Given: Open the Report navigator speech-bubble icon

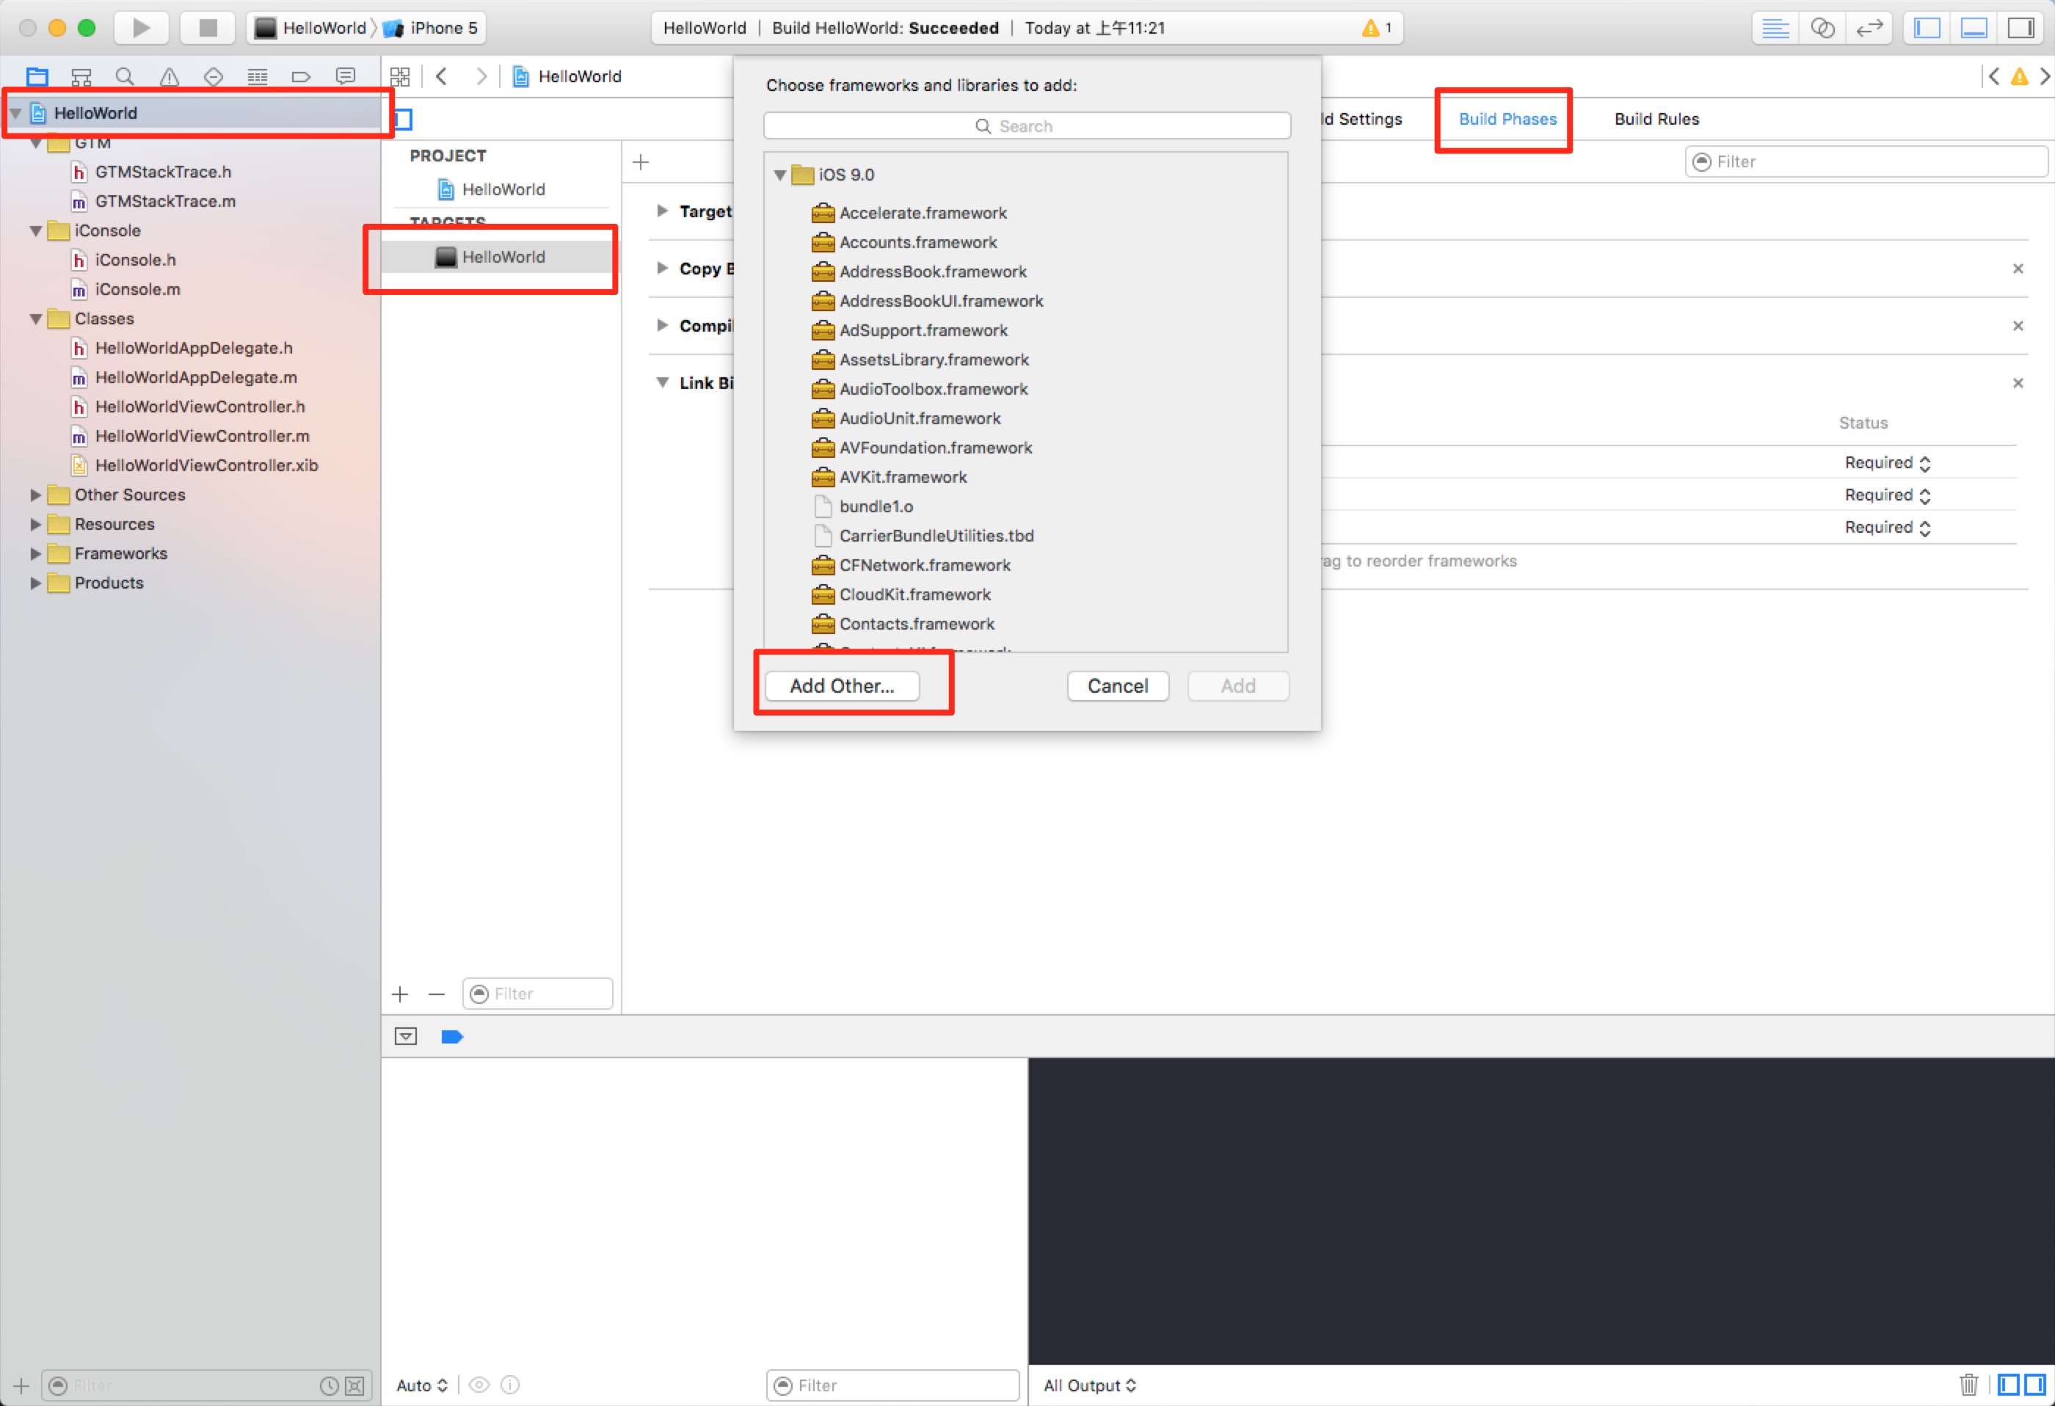Looking at the screenshot, I should pos(346,77).
